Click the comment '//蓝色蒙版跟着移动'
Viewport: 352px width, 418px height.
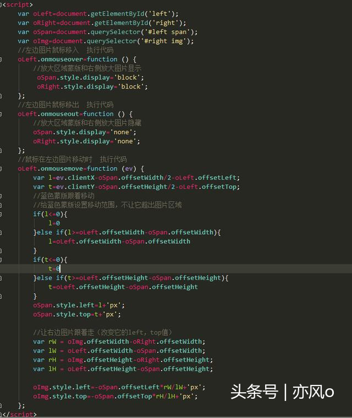click(x=64, y=196)
